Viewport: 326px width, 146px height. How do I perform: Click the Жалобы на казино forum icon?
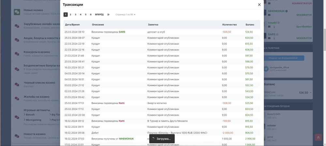pyautogui.click(x=17, y=99)
